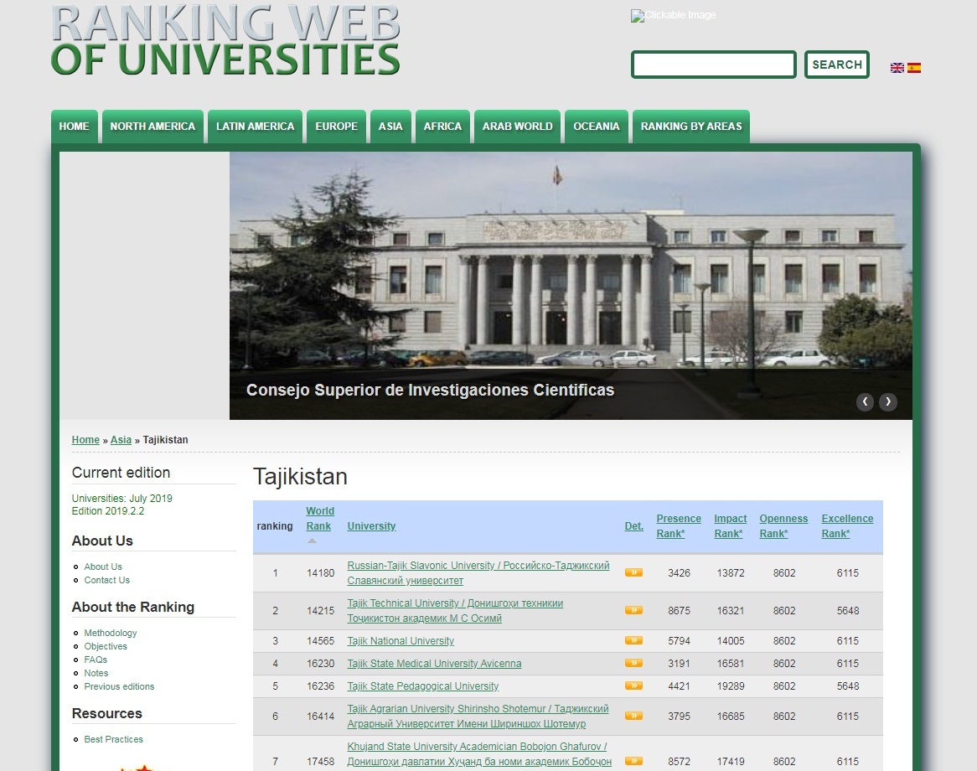Go to next slide in banner
This screenshot has height=771, width=977.
point(888,402)
